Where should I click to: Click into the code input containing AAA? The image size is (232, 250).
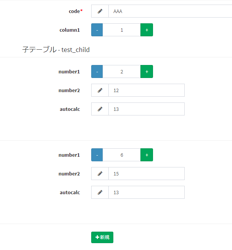click(x=170, y=11)
